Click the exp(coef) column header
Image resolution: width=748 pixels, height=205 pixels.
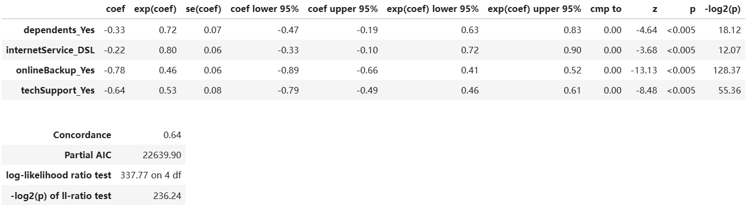coord(155,9)
